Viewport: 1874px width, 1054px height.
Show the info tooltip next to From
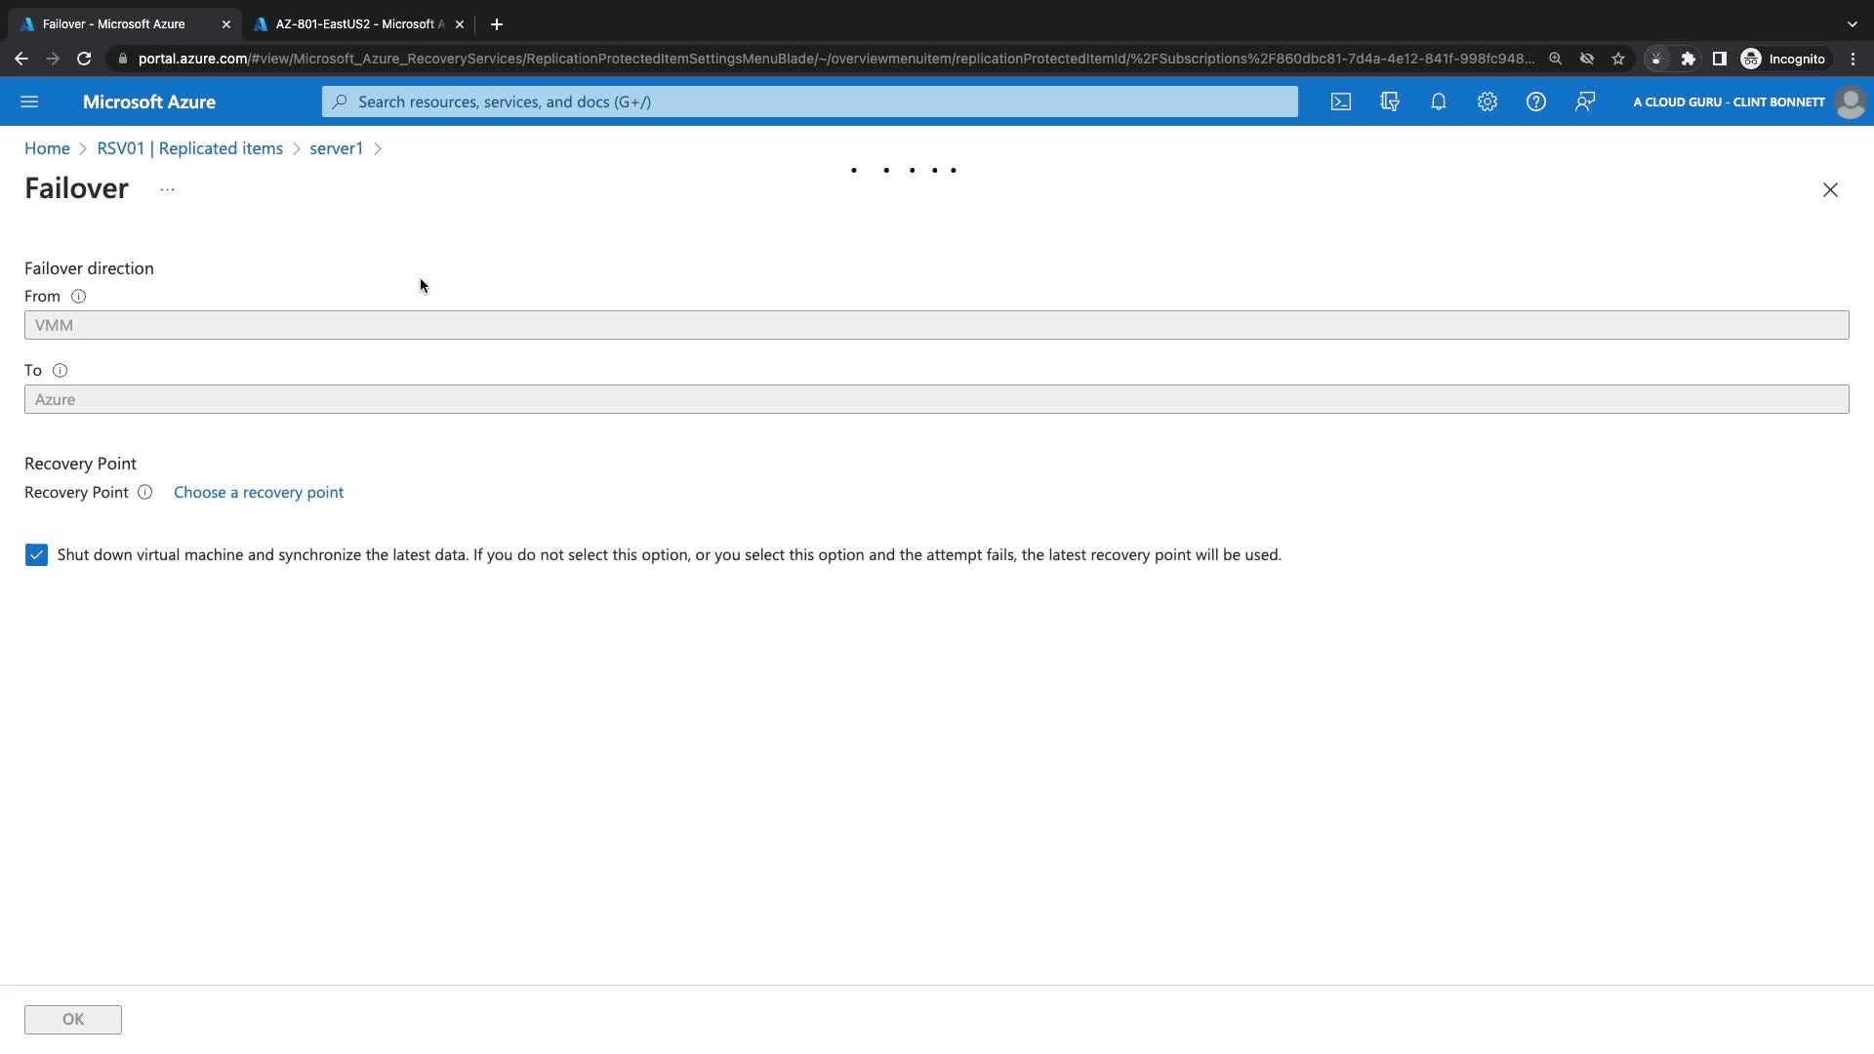click(78, 296)
